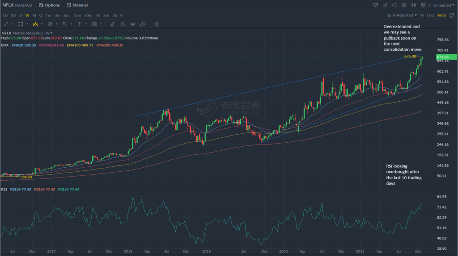Click the NFLX NASDAQ ticker in header
458x256 pixels.
(17, 5)
